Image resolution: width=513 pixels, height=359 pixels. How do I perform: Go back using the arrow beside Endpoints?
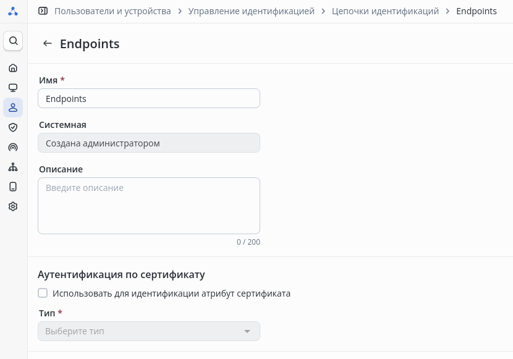point(47,43)
